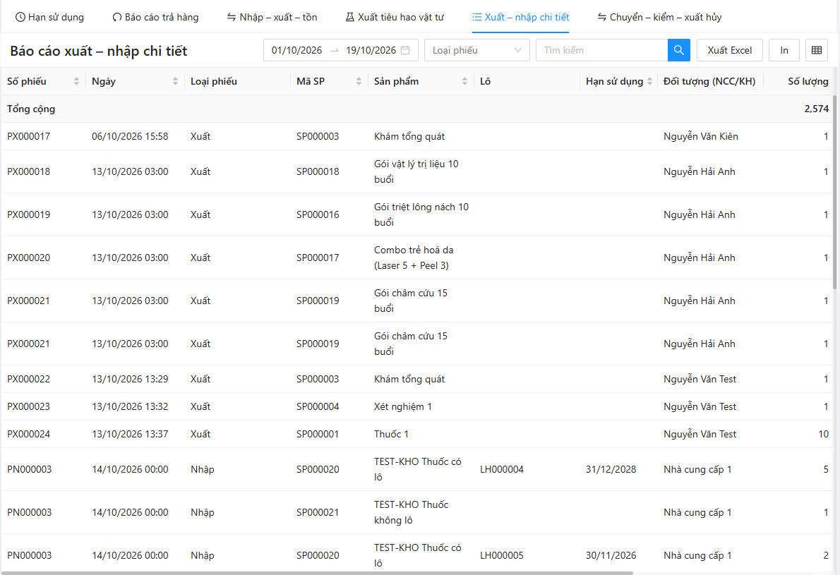Open Xuất tiêu hao vật tư tab
840x575 pixels.
tap(395, 17)
